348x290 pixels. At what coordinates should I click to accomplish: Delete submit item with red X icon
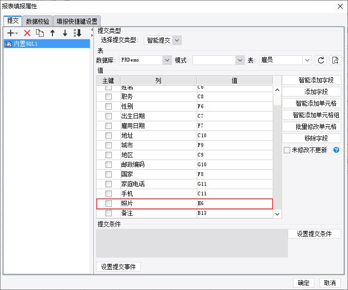pyautogui.click(x=27, y=33)
